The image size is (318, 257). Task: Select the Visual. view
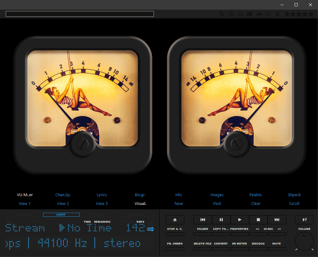click(140, 204)
